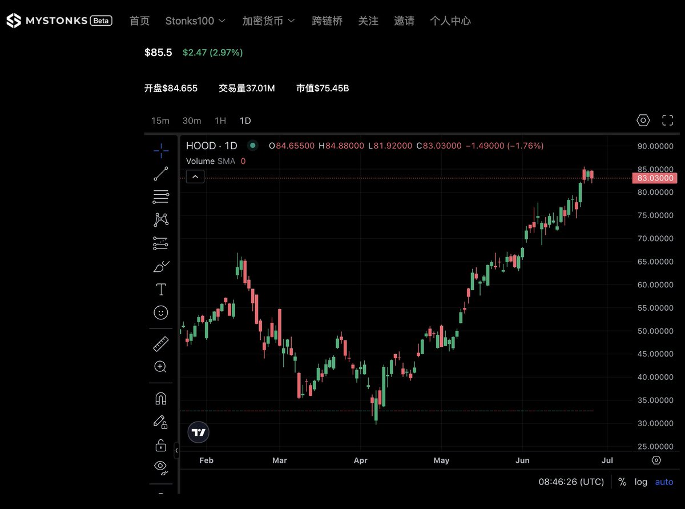Image resolution: width=685 pixels, height=509 pixels.
Task: Switch to the 1H timeframe
Action: [x=220, y=121]
